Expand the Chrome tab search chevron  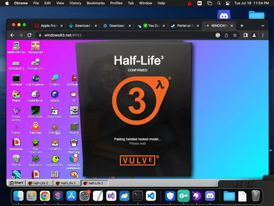coord(263,26)
